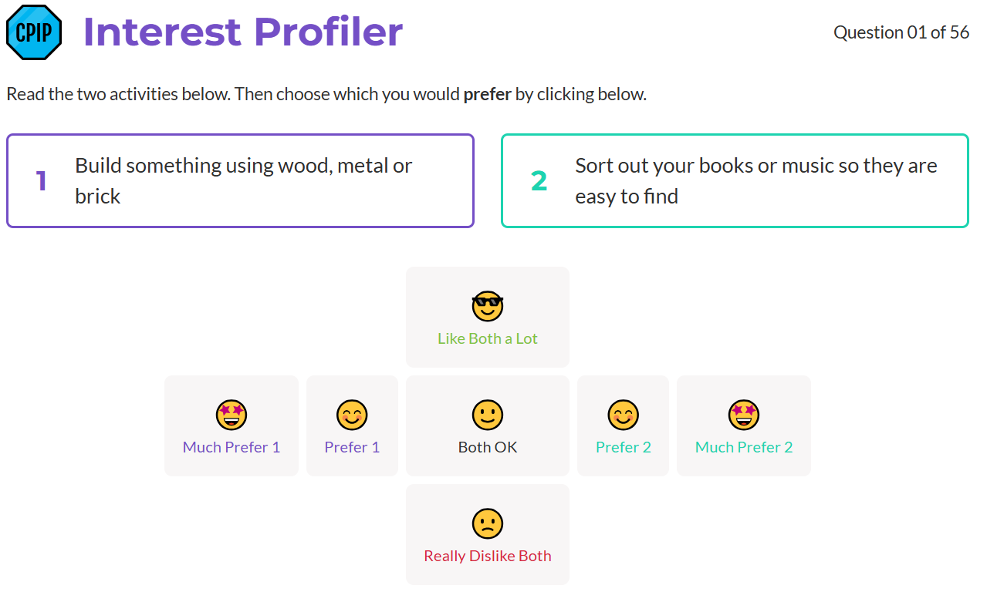The image size is (987, 602).
Task: Click the smiling emoji above Prefer 2
Action: pos(624,415)
